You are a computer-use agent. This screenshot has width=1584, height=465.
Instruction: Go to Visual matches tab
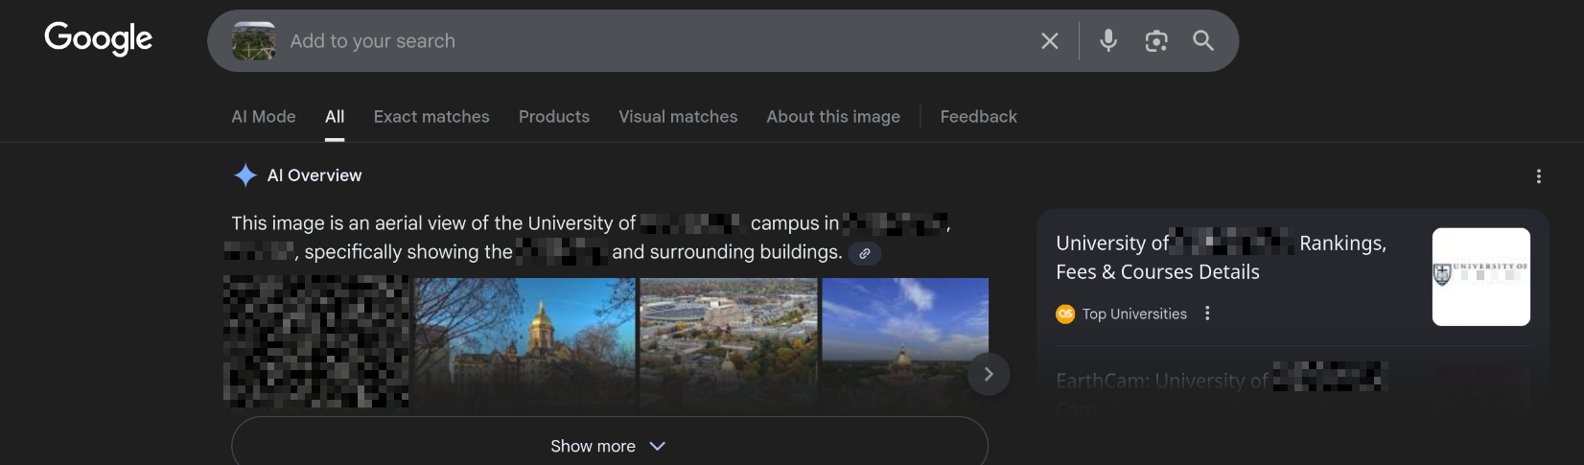[678, 117]
